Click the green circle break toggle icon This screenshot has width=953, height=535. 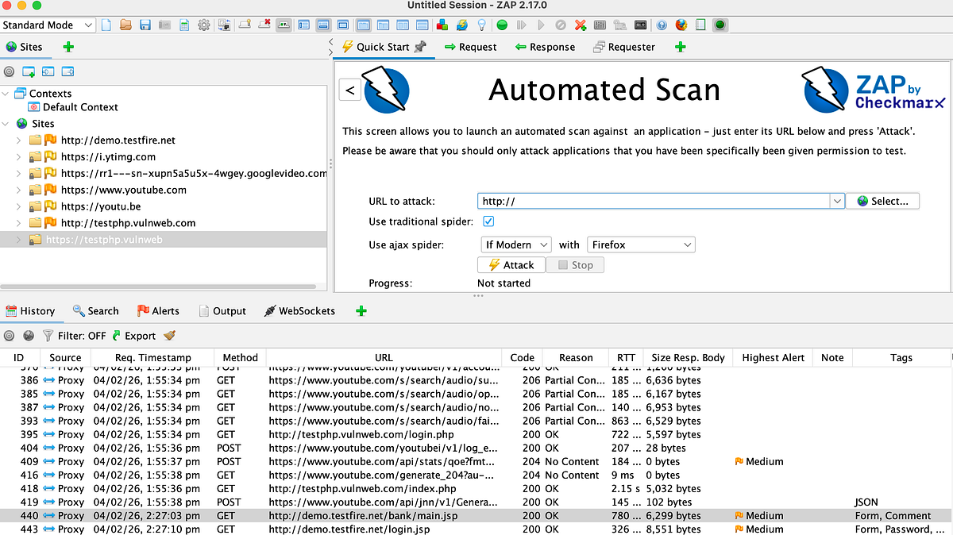(502, 25)
